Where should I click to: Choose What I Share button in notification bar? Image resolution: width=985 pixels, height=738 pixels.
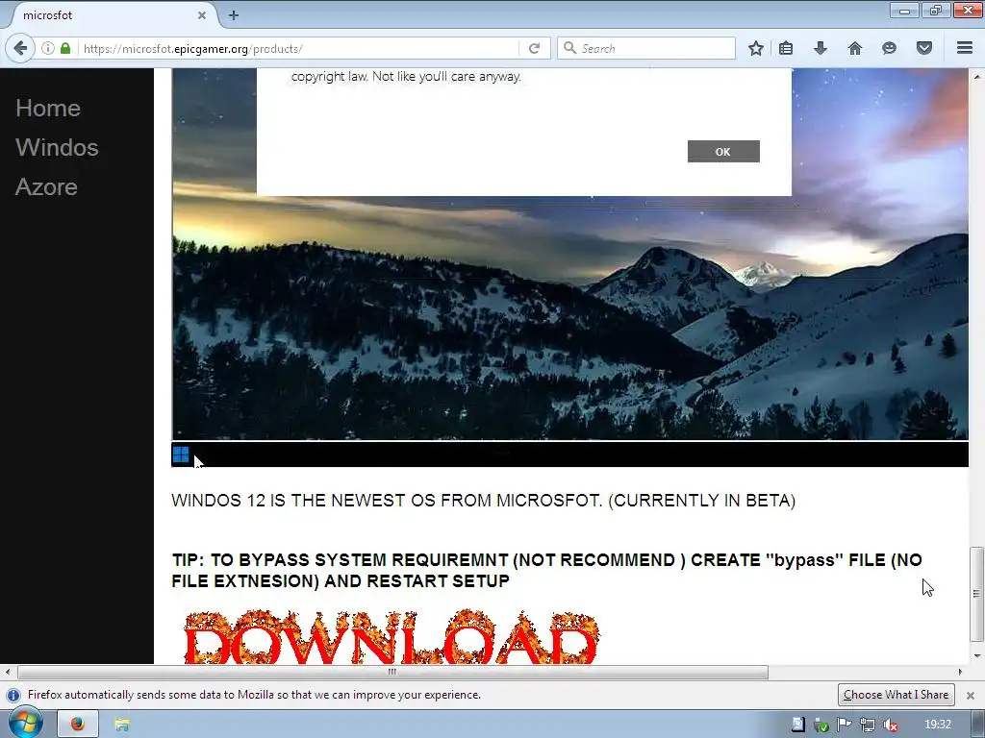point(896,695)
